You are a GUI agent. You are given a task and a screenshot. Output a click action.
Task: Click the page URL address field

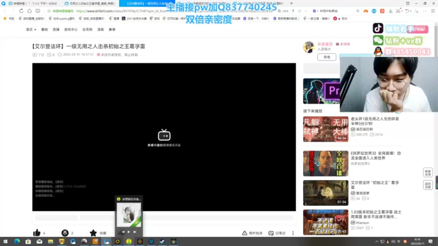tap(175, 11)
